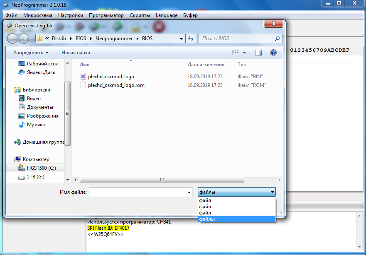The height and width of the screenshot is (255, 366).
Task: Select Домашняя группа in the navigation pane
Action: click(39, 142)
